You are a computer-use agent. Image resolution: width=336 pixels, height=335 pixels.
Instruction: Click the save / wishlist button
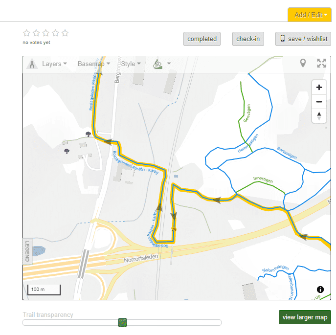click(303, 39)
